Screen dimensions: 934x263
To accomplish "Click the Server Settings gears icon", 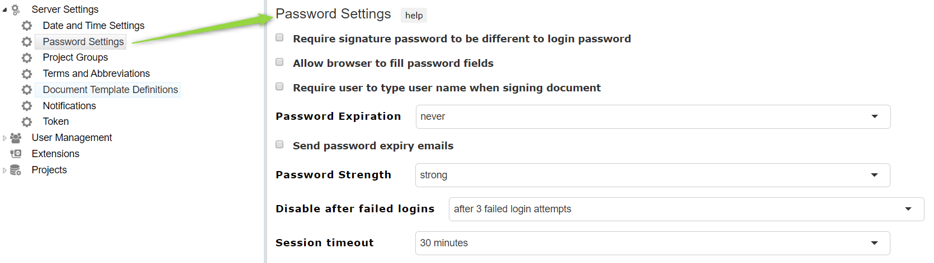I will (x=16, y=9).
